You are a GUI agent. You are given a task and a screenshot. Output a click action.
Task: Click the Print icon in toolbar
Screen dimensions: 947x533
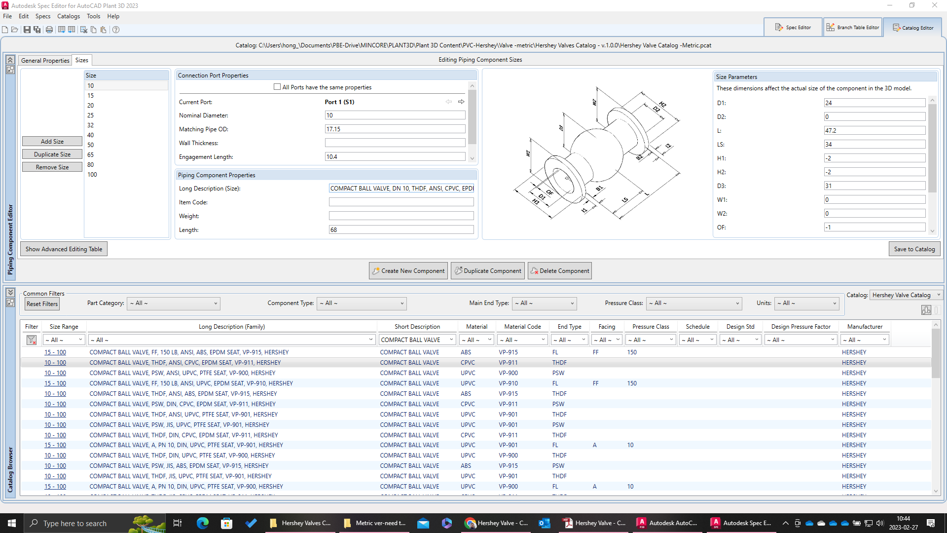coord(49,30)
